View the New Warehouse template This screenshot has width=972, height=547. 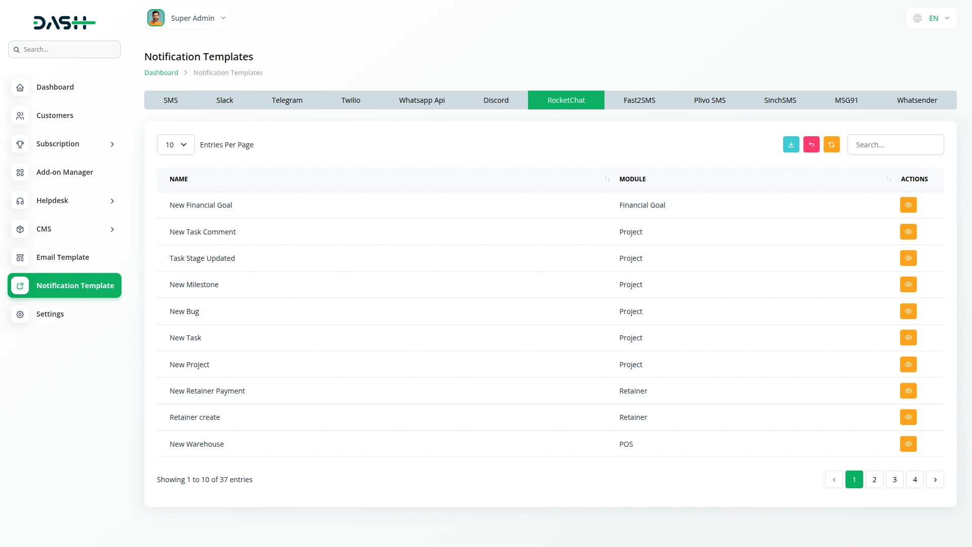(908, 444)
